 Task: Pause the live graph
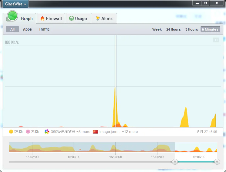coord(216,40)
